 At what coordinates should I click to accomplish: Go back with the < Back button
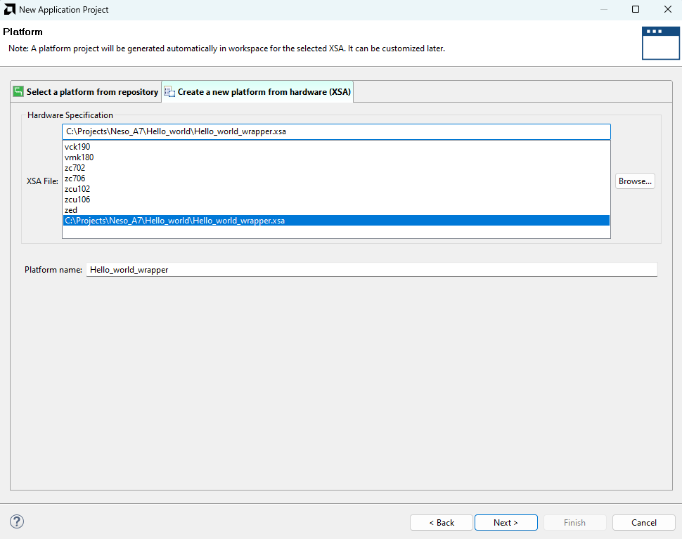[442, 523]
